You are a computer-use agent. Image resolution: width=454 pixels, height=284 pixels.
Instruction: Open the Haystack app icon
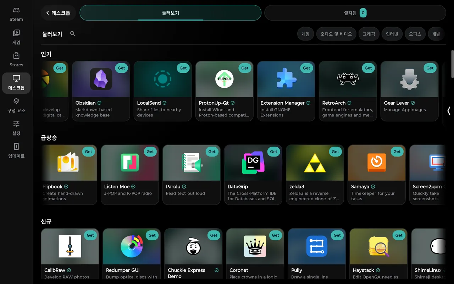pos(378,246)
